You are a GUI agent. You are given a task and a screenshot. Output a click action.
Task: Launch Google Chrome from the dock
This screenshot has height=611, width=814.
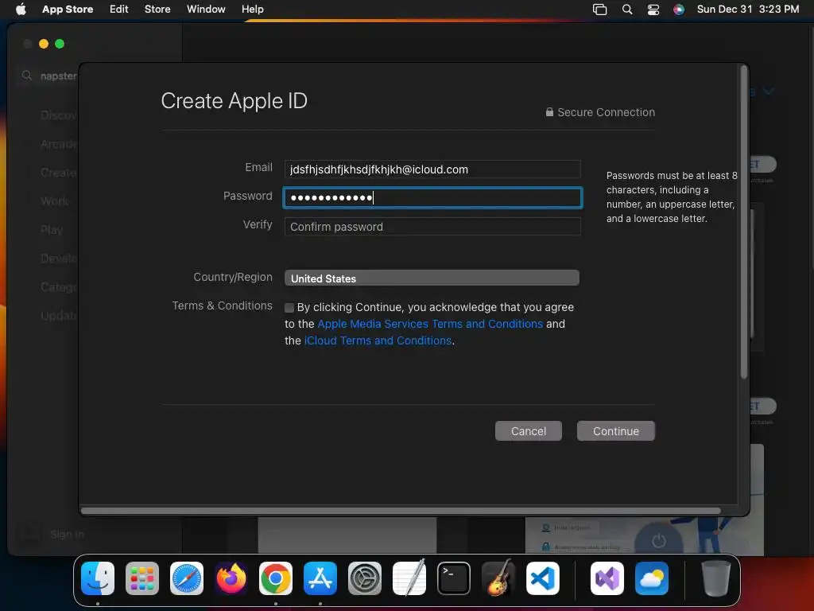click(276, 578)
